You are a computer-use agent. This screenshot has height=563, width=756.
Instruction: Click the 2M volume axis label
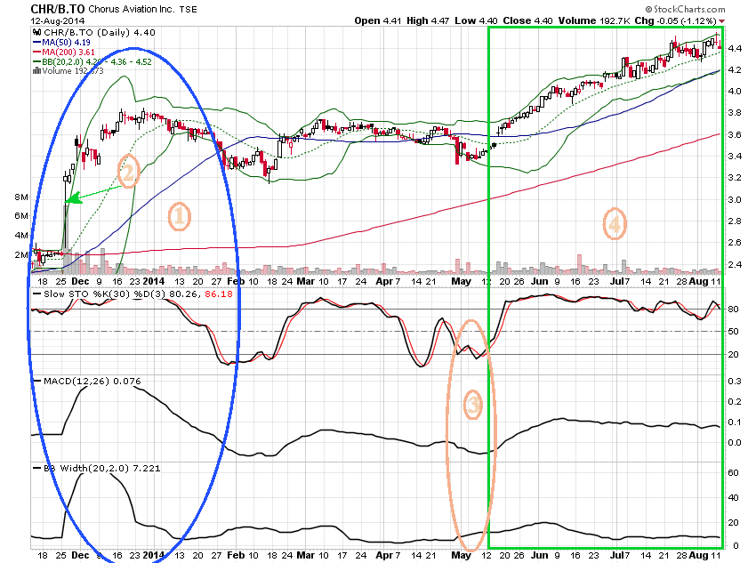click(21, 255)
